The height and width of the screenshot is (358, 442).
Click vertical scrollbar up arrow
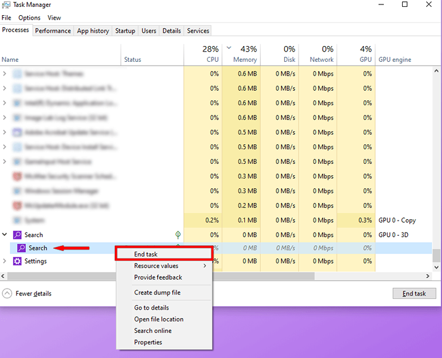(x=436, y=71)
